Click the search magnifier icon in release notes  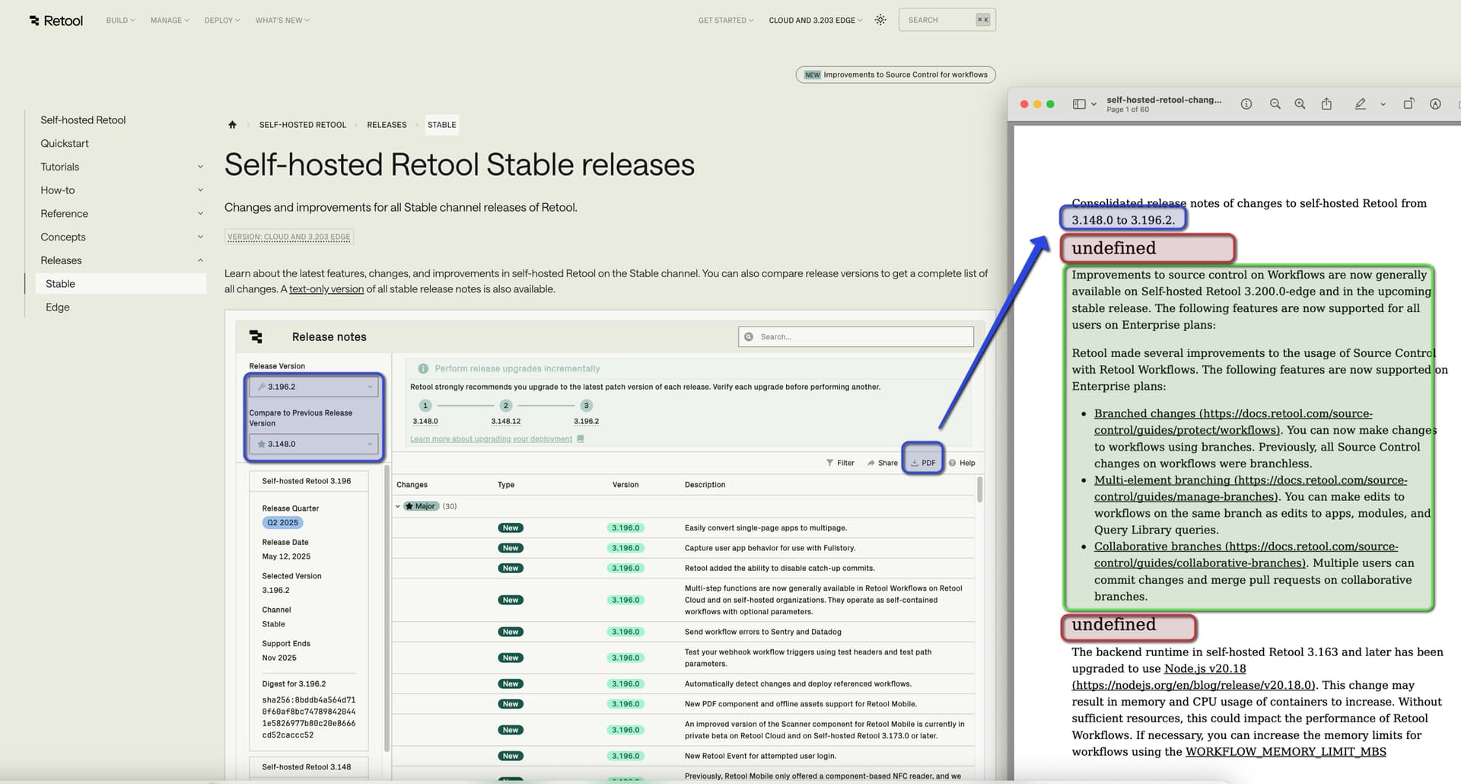pyautogui.click(x=749, y=336)
